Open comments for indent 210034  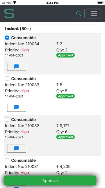click(17, 67)
